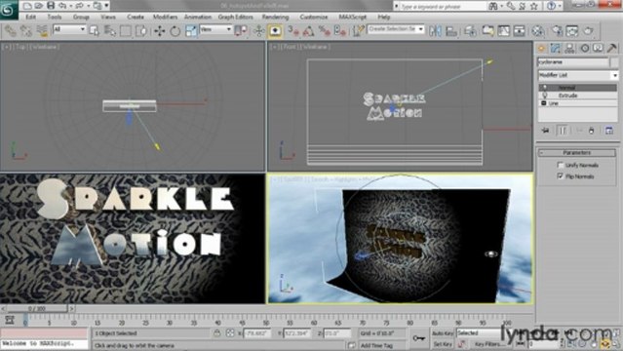Click the Undo arrow icon
This screenshot has width=623, height=351.
click(62, 6)
